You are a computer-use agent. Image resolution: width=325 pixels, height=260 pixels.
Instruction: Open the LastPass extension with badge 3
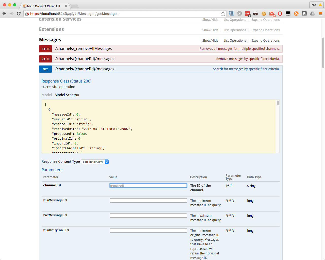(x=248, y=14)
